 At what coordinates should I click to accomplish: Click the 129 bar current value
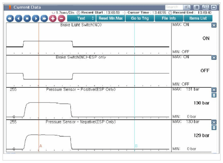pos(201,135)
